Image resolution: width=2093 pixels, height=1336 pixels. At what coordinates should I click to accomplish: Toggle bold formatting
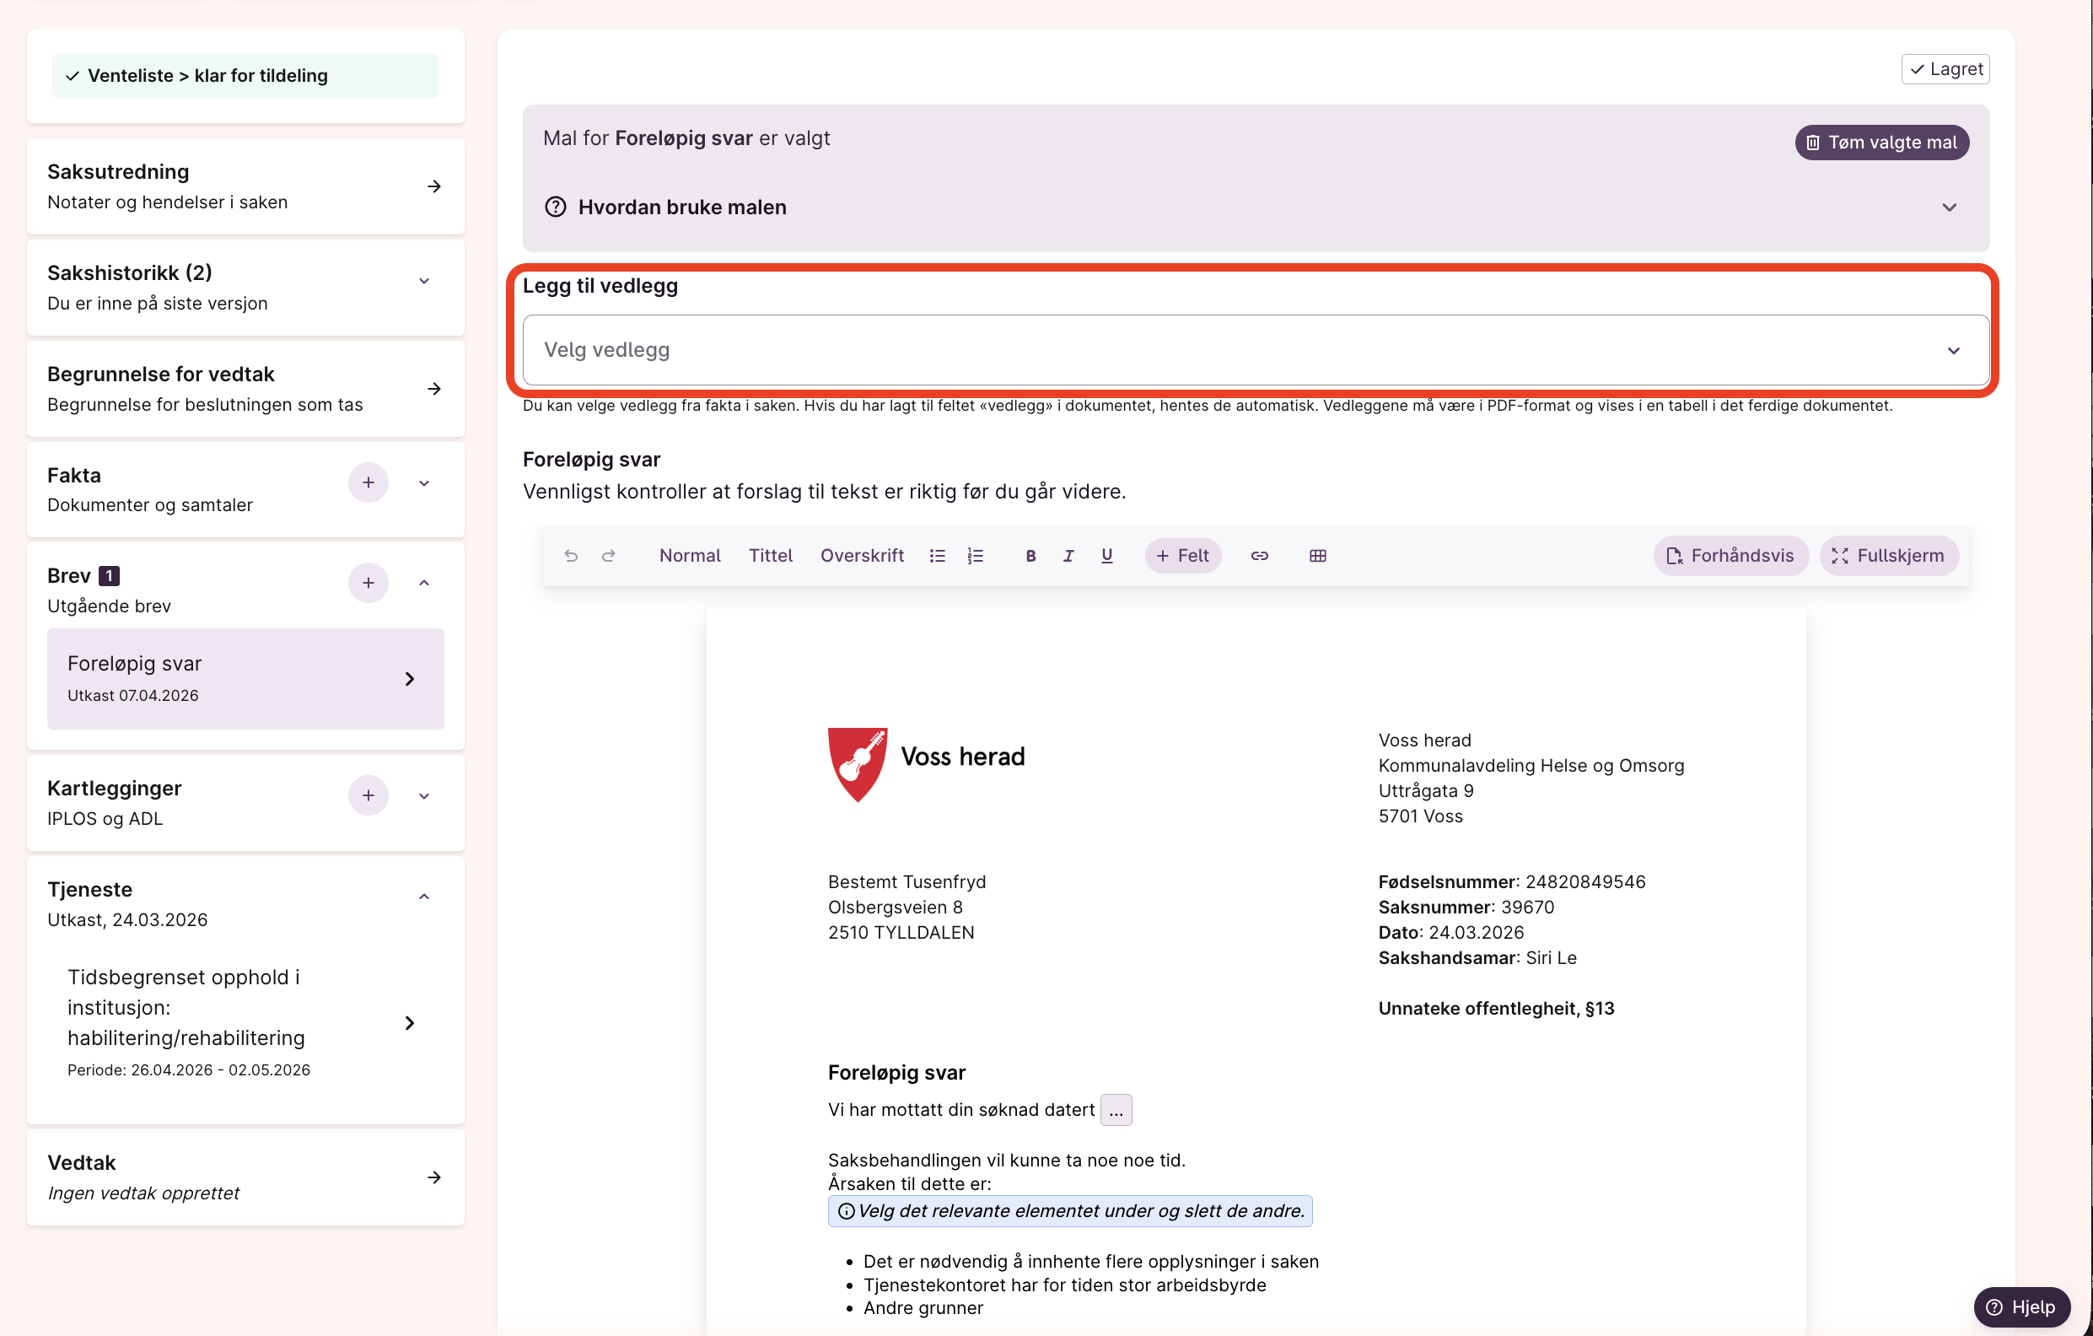point(1030,556)
